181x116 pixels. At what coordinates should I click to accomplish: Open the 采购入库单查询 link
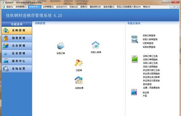(x=150, y=39)
